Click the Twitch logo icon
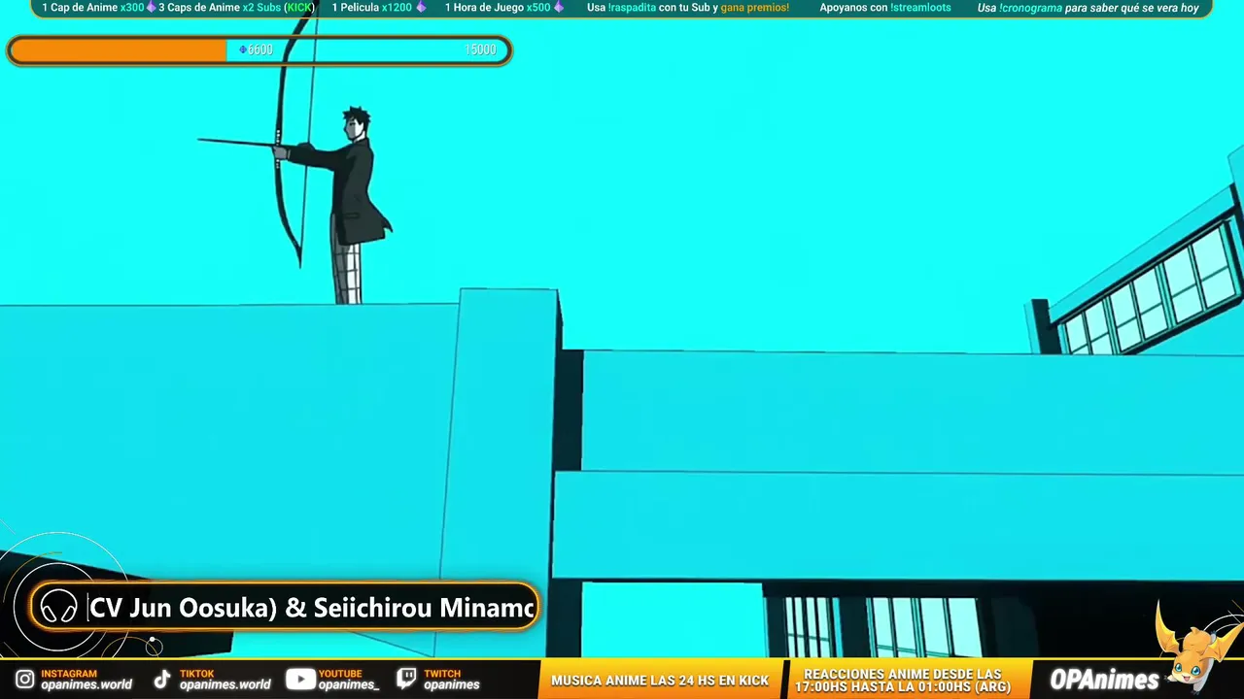The width and height of the screenshot is (1244, 699). coord(407,680)
